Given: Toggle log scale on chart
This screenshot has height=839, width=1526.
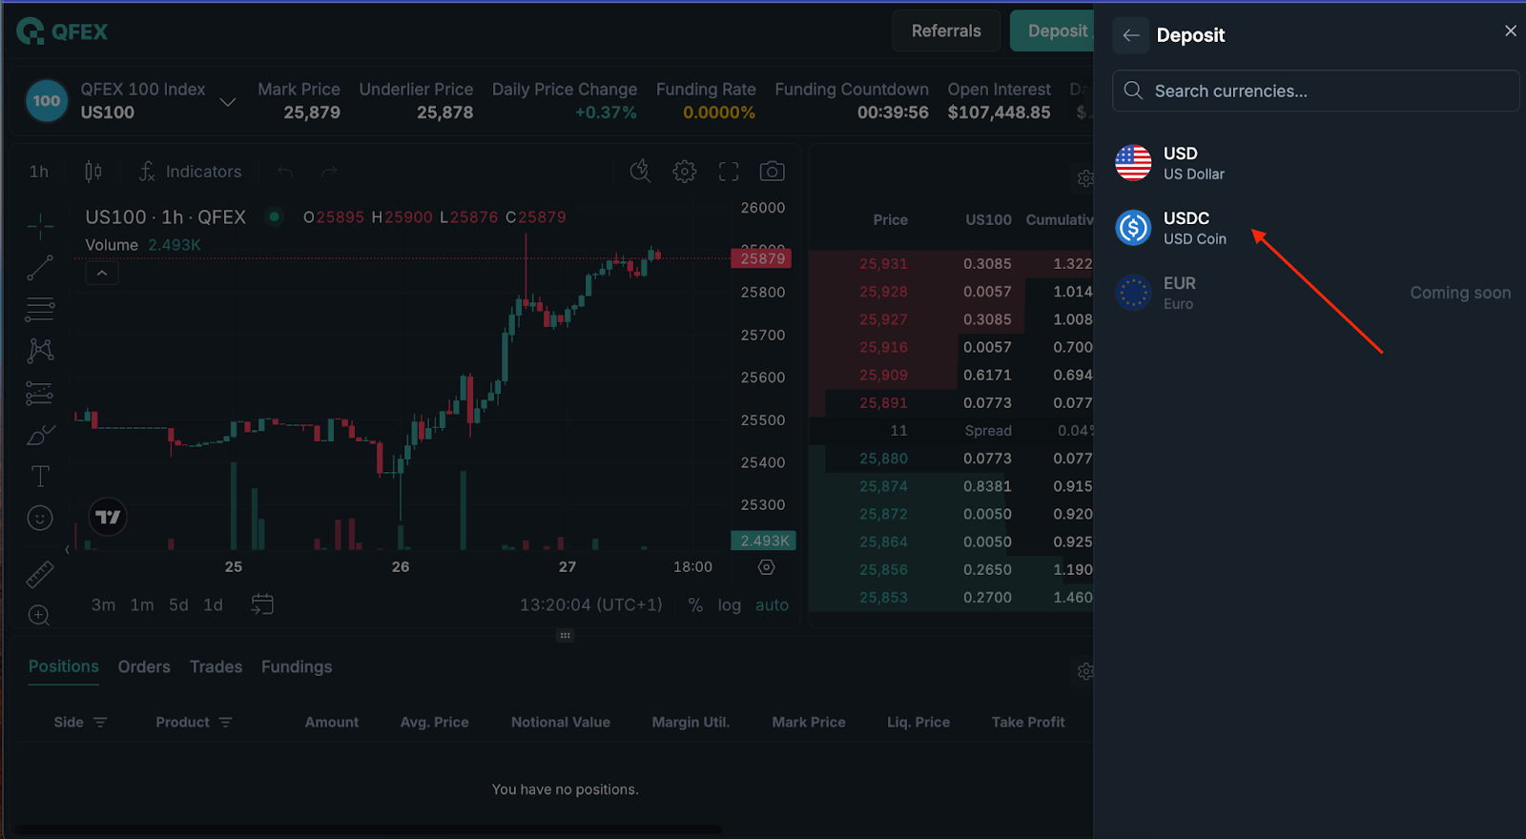Looking at the screenshot, I should pyautogui.click(x=730, y=604).
